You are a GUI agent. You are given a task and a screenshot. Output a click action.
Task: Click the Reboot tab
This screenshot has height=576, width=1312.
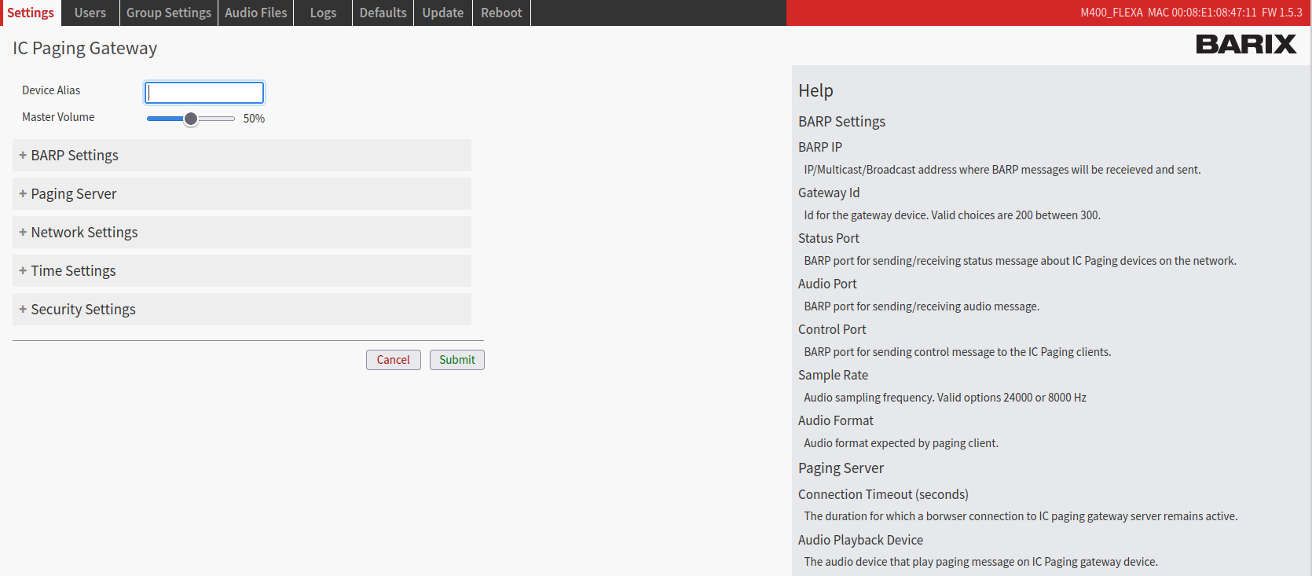(501, 13)
